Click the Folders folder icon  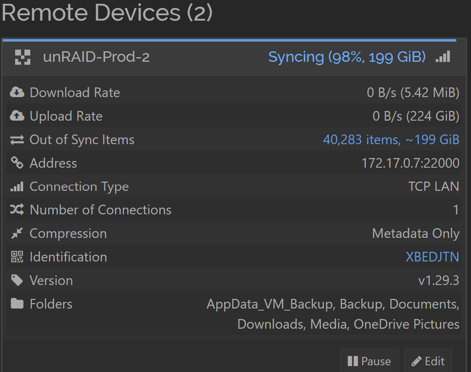click(x=17, y=303)
